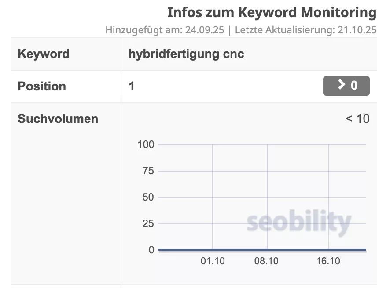Click the 0 y-axis label
This screenshot has width=390, height=288.
click(x=151, y=250)
